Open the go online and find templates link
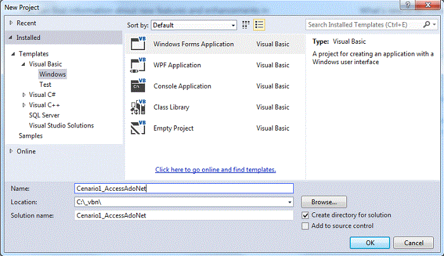444x256 pixels. (x=215, y=170)
